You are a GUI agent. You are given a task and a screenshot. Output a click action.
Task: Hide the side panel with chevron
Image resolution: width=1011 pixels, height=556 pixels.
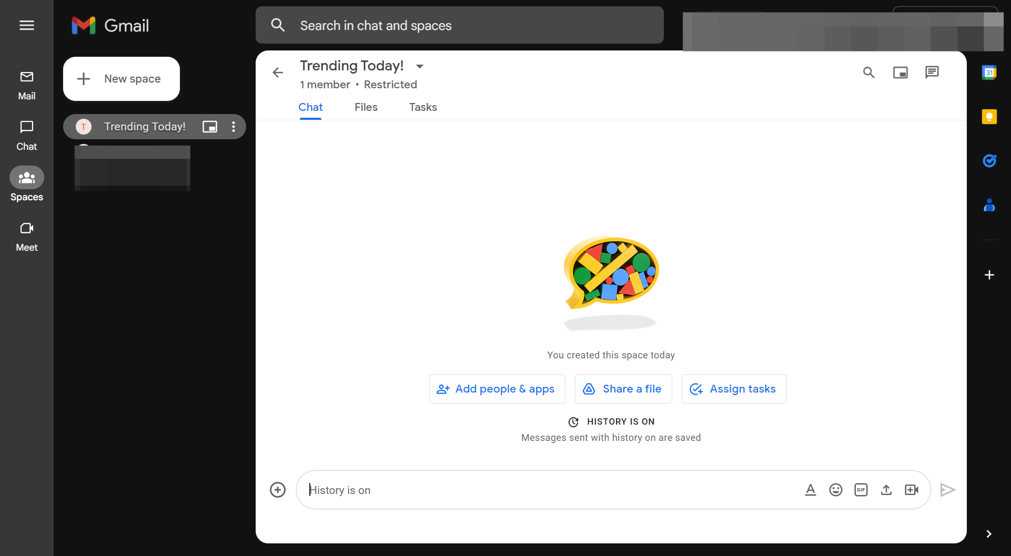pyautogui.click(x=989, y=534)
